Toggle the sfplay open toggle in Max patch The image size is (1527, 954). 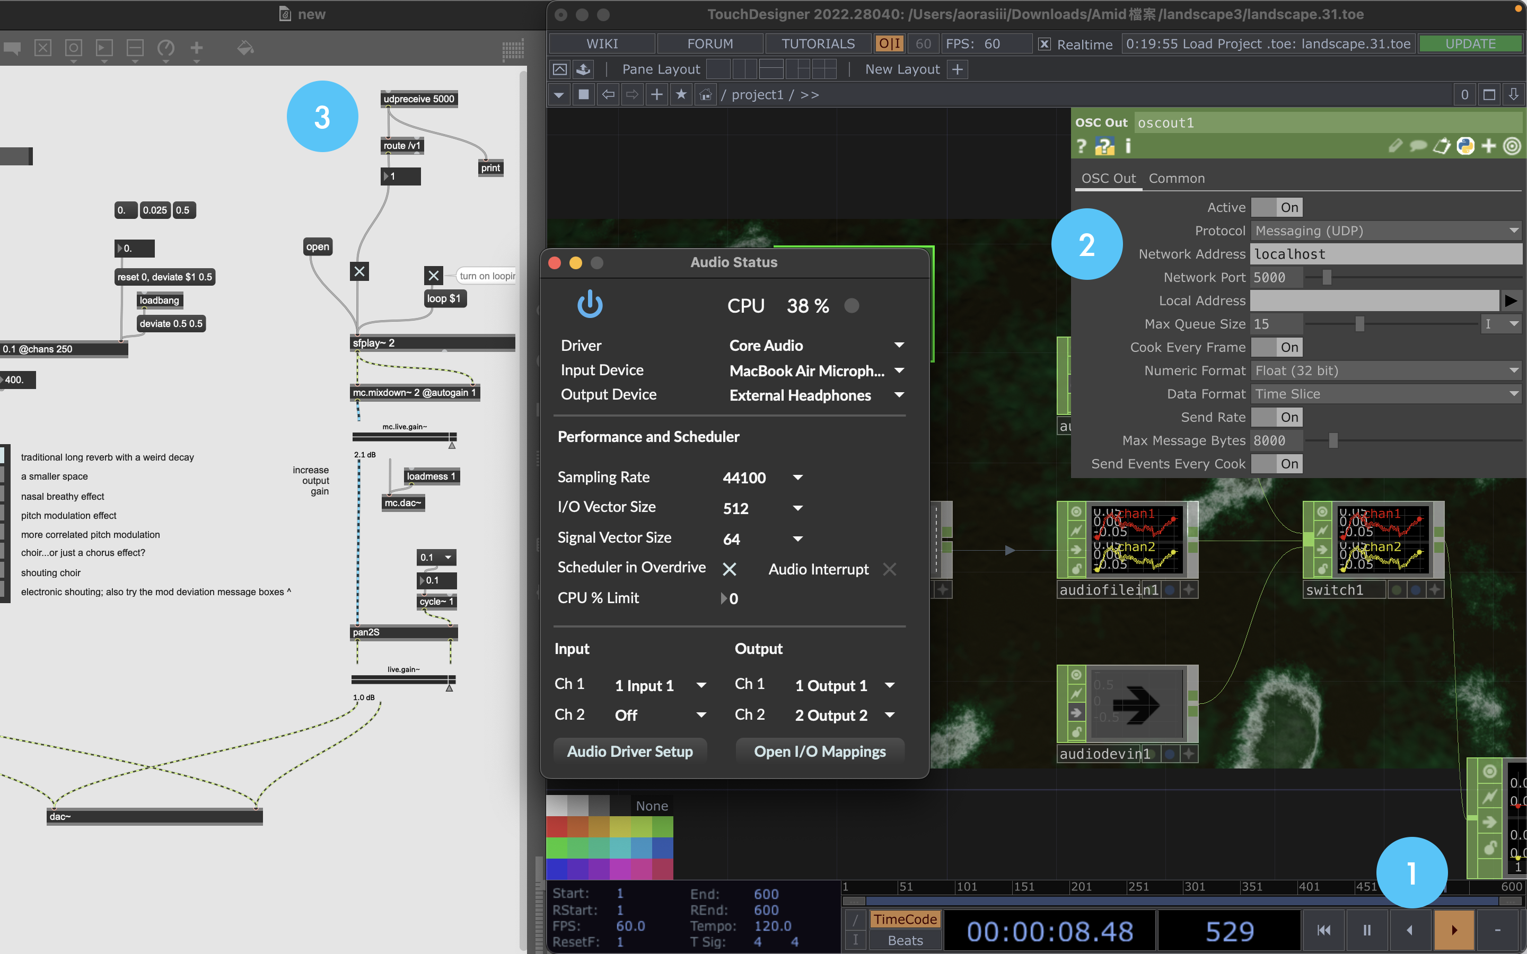click(359, 272)
